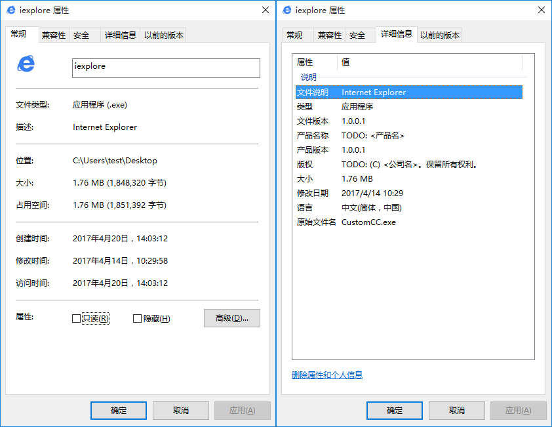Toggle the 只读(R) read-only checkbox
552x427 pixels.
pos(76,319)
